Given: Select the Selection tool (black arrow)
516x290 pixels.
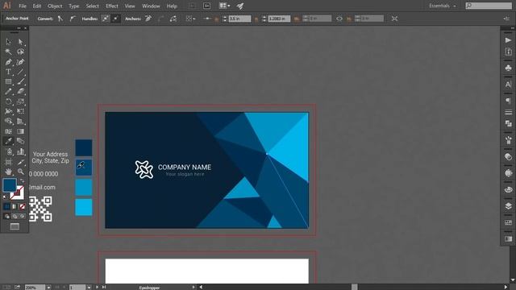Looking at the screenshot, I should pyautogui.click(x=8, y=42).
